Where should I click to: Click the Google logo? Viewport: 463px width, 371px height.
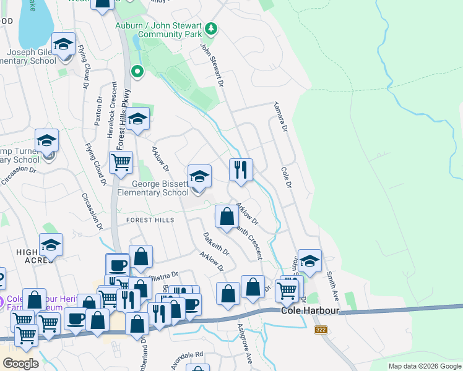click(20, 364)
